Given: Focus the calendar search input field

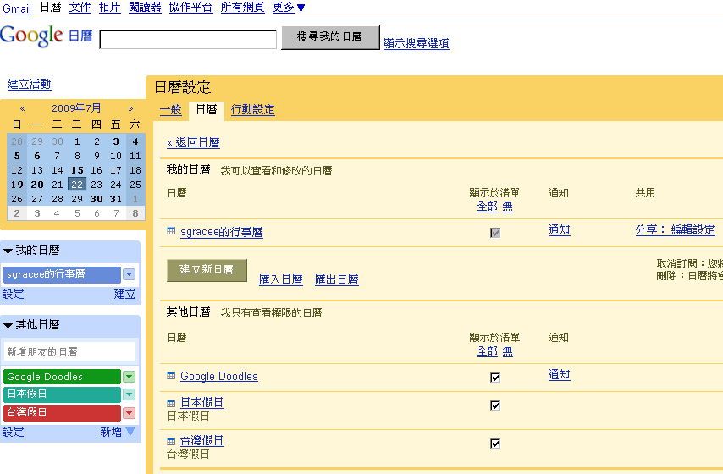Looking at the screenshot, I should tap(188, 39).
